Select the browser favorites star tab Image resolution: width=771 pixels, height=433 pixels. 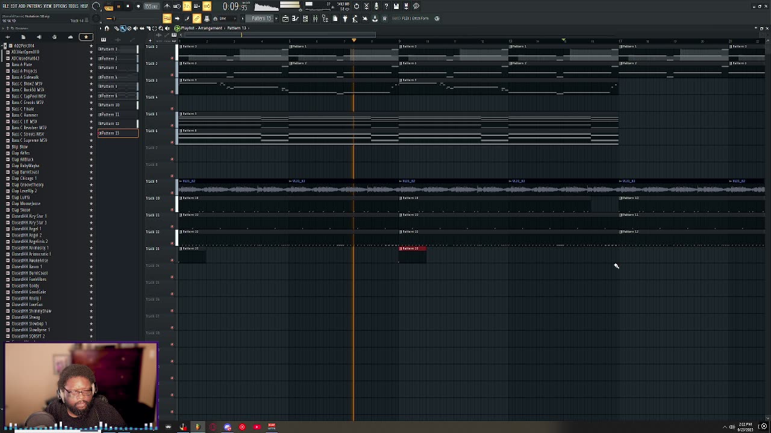click(86, 37)
